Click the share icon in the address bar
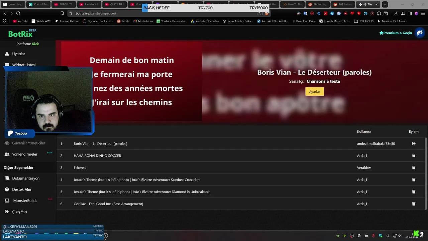Viewport: 428px width, 241px height. [258, 13]
